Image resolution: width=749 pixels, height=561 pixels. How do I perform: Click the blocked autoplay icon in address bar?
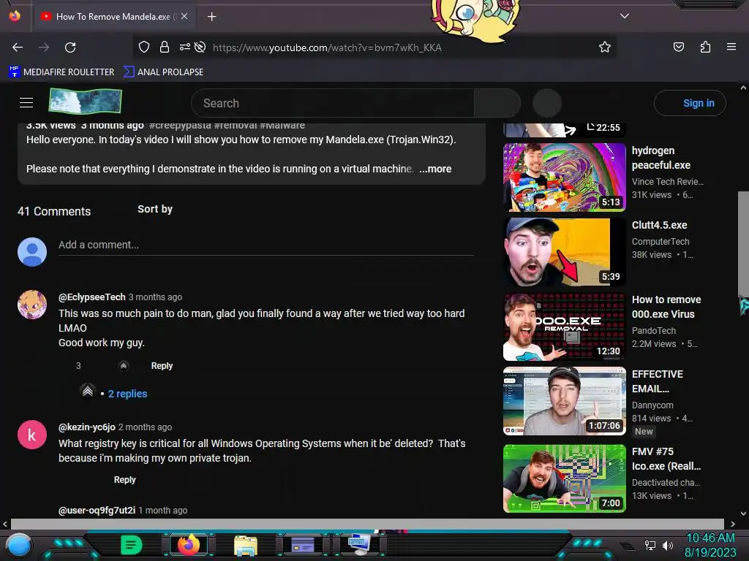pyautogui.click(x=200, y=47)
